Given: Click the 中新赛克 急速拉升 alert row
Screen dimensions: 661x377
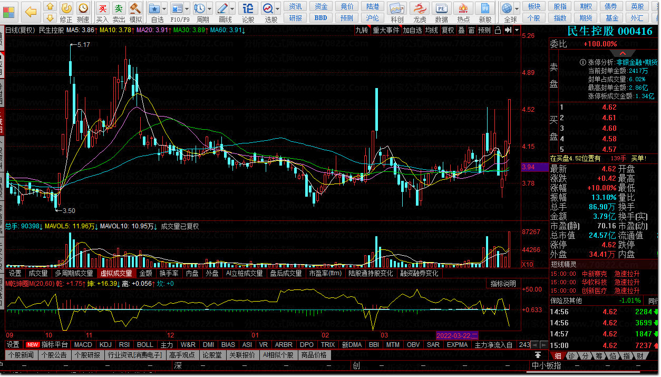Looking at the screenshot, I should tap(604, 274).
